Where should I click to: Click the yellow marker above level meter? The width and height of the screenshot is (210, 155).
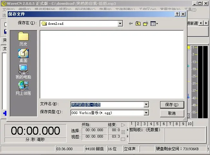pos(188,47)
